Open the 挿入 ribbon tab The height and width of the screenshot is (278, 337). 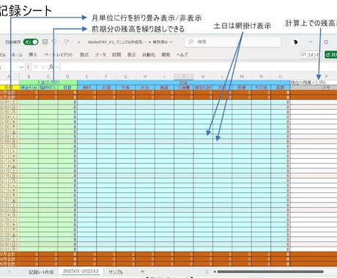point(33,55)
